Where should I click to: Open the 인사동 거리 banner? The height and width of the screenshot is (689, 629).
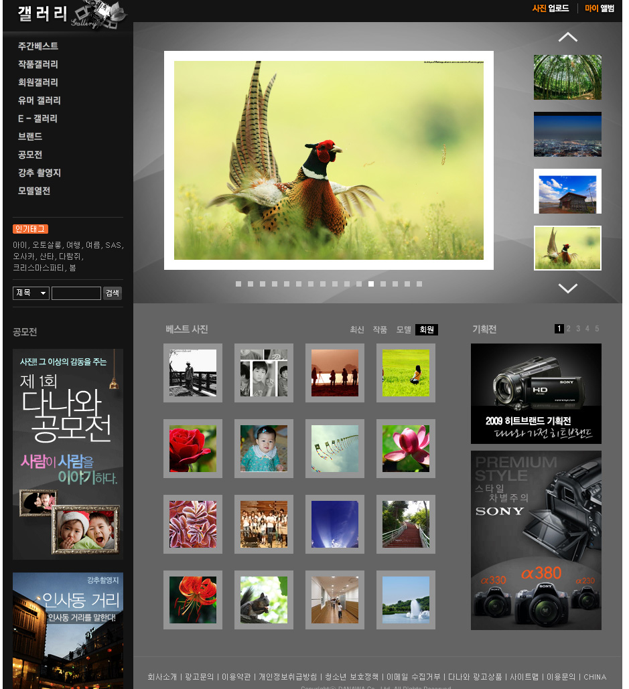click(68, 631)
